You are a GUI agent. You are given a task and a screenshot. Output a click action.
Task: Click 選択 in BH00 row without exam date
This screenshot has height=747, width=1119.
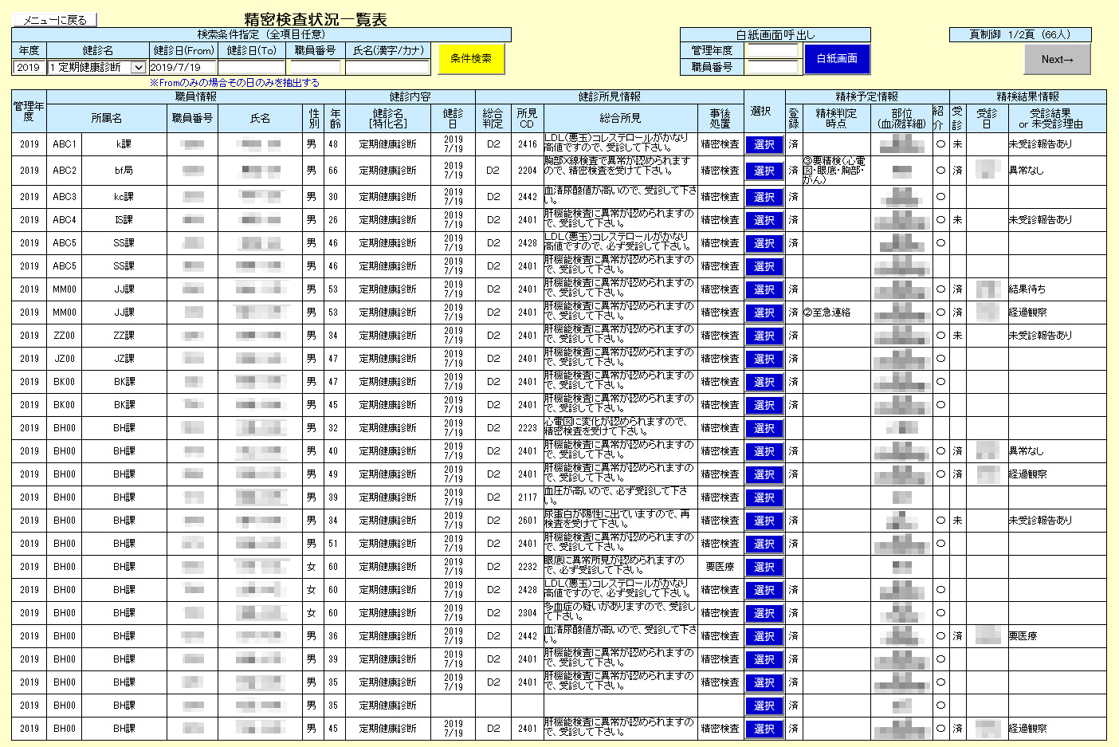(x=764, y=706)
